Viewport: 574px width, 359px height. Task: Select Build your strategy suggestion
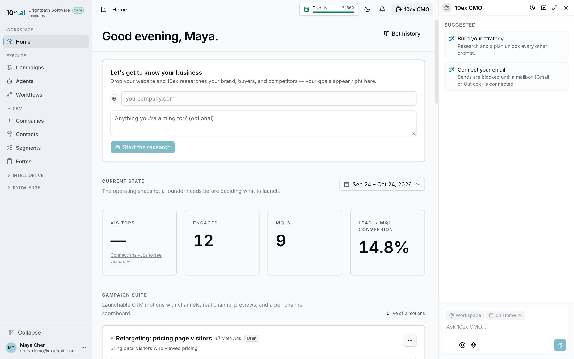point(506,46)
